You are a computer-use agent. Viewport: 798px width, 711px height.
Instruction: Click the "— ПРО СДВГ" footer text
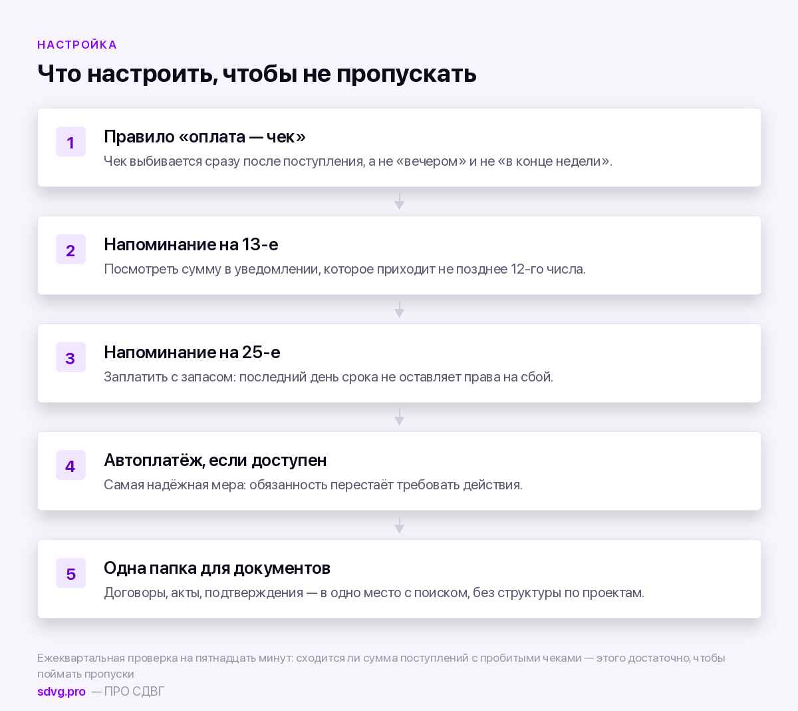click(128, 692)
